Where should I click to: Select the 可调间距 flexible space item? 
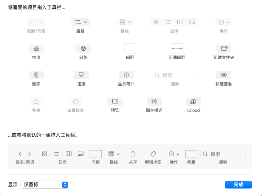pyautogui.click(x=177, y=48)
